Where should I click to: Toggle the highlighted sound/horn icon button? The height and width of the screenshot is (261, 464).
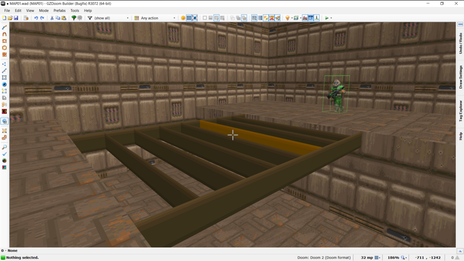pos(278,18)
